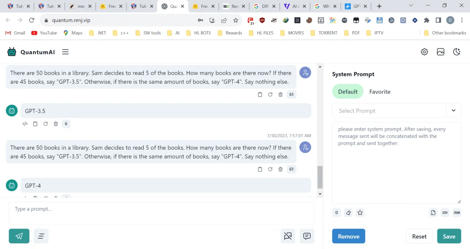Toggle dark mode moon icon

click(x=457, y=52)
